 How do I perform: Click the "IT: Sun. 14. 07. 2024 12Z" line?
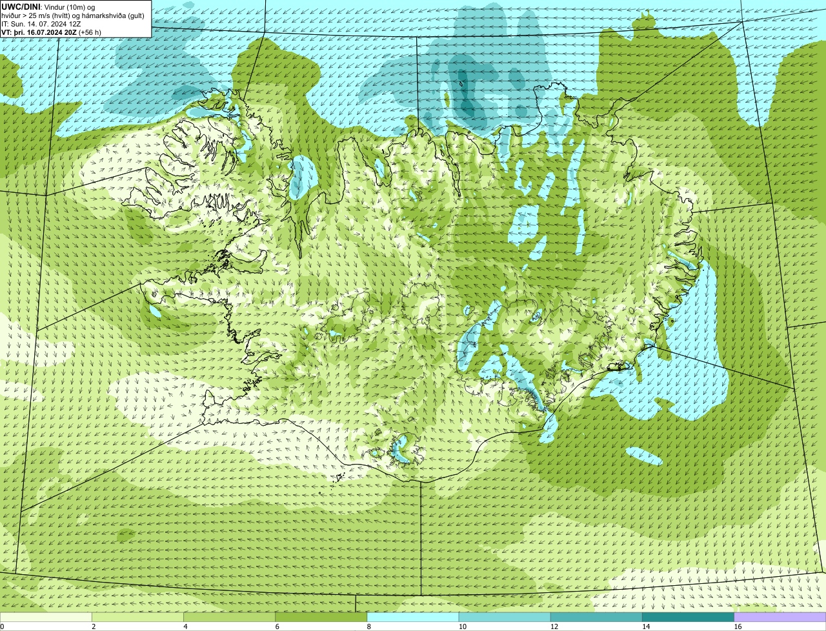click(41, 23)
